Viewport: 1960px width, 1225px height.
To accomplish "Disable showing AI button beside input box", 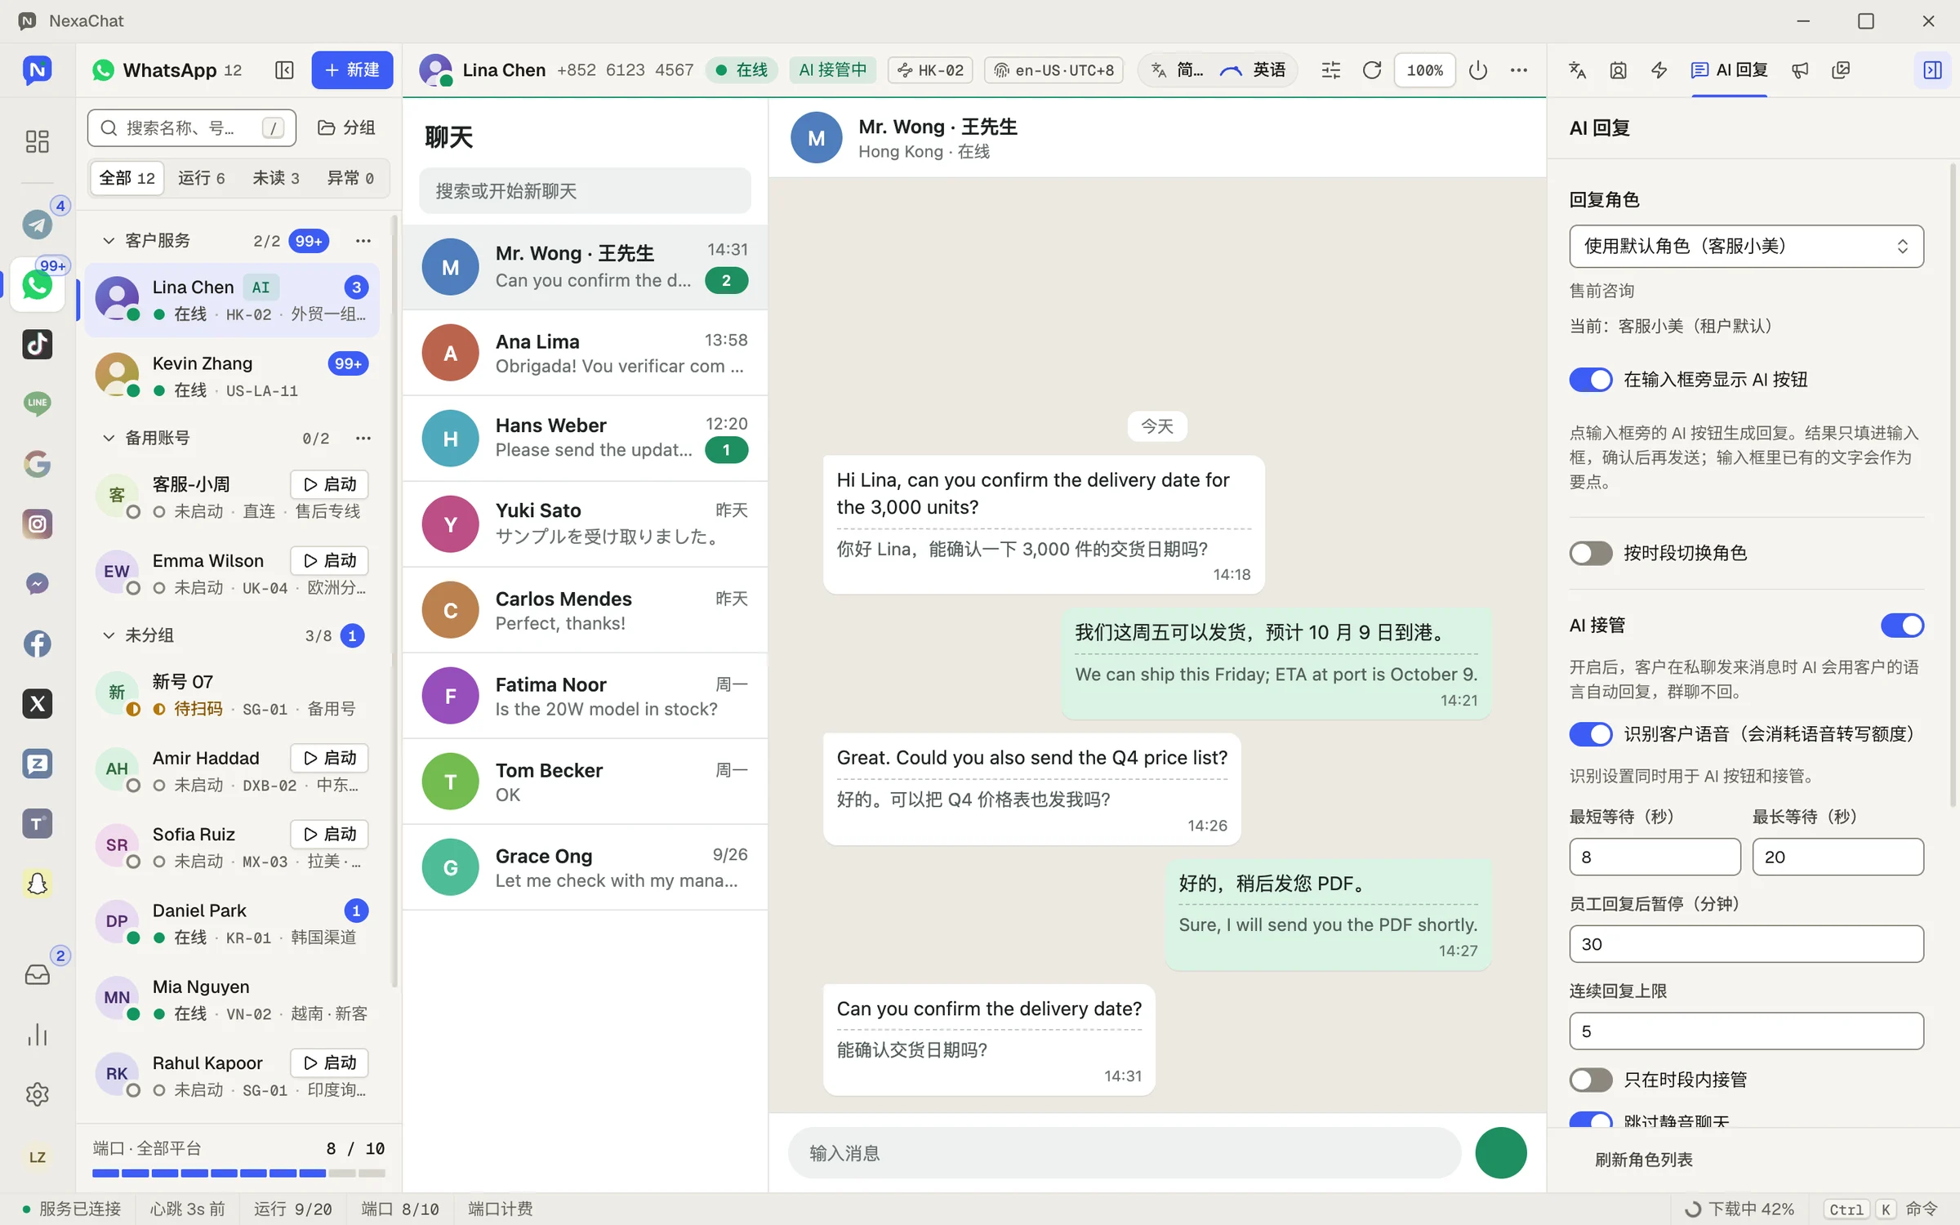I will pos(1591,380).
